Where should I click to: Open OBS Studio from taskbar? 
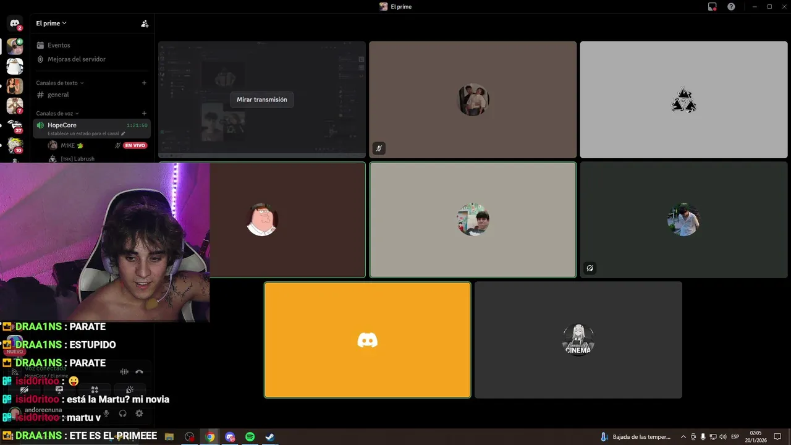pyautogui.click(x=190, y=437)
